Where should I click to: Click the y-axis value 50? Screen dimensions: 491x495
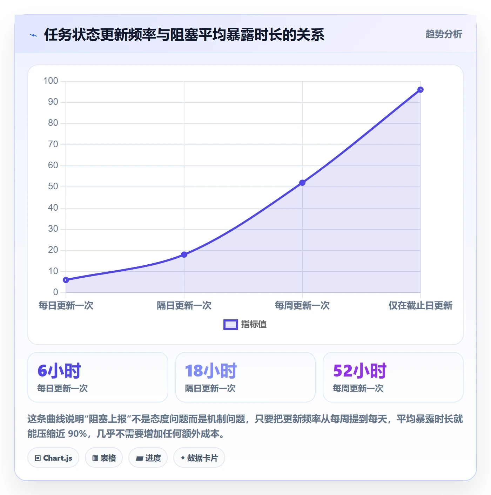click(53, 187)
